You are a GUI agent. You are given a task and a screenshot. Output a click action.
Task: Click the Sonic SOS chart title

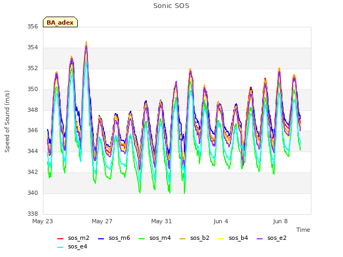[x=171, y=6]
